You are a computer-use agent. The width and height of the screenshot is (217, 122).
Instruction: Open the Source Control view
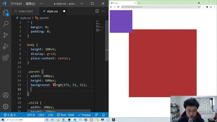coord(6,35)
